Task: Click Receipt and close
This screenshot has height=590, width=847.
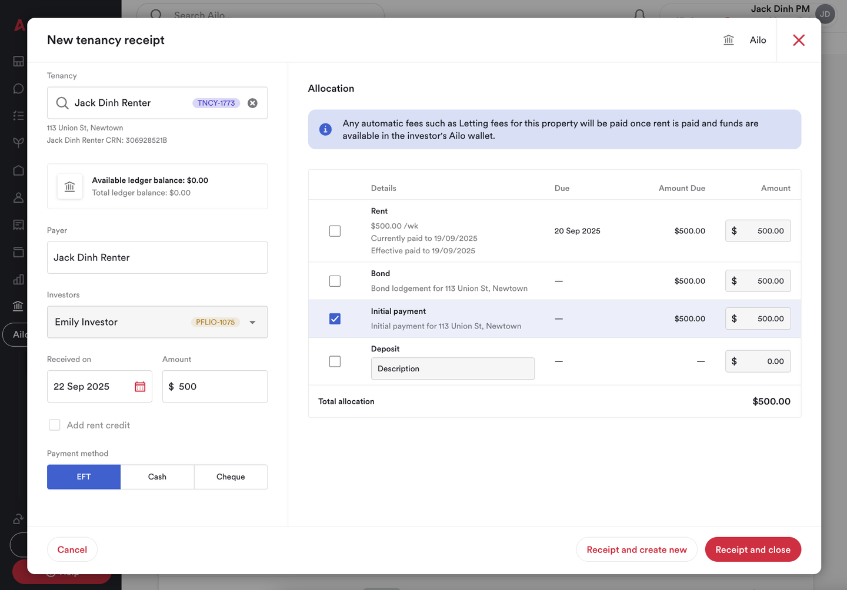Action: click(753, 549)
